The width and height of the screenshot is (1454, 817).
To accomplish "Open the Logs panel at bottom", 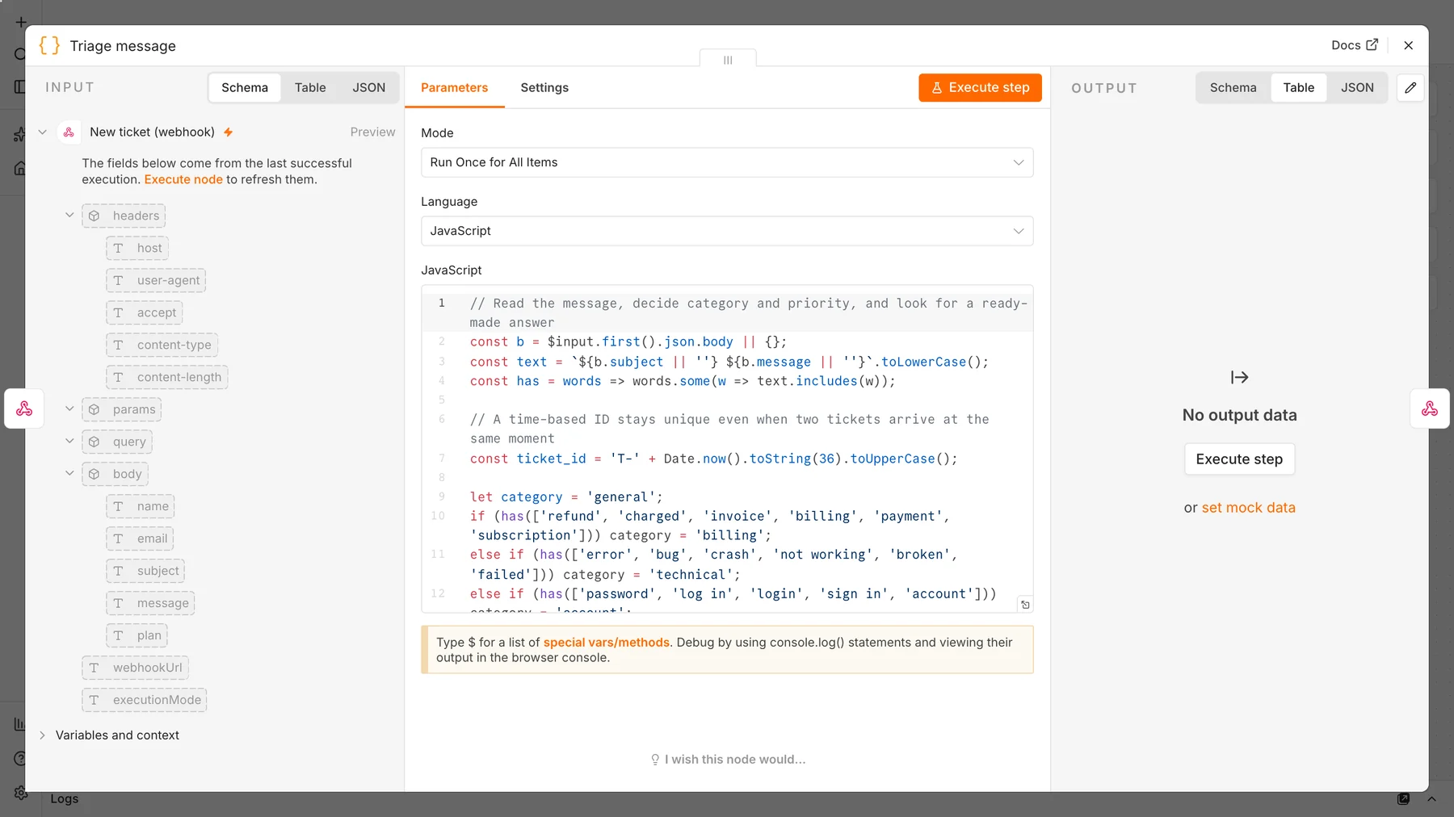I will pos(65,798).
